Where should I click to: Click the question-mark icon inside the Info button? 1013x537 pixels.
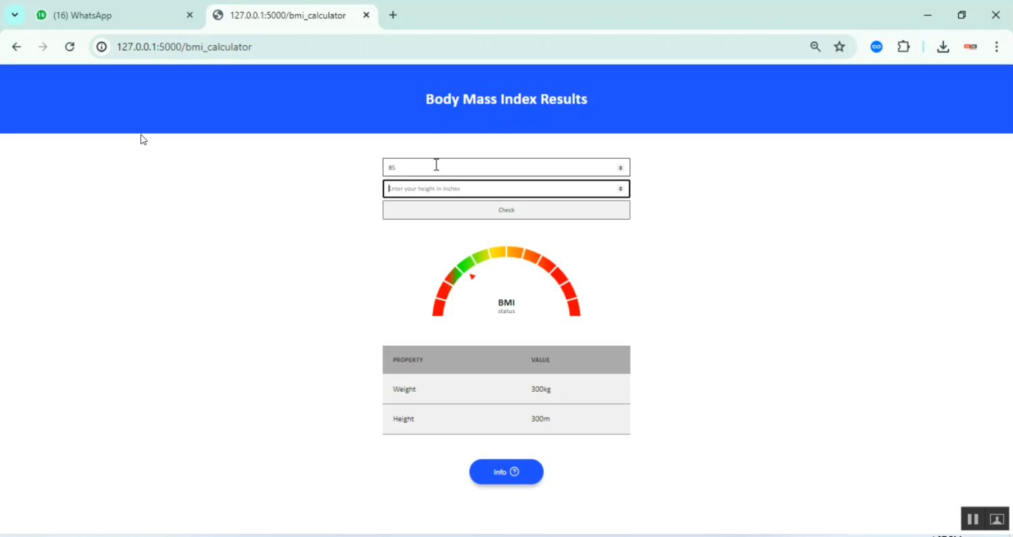tap(514, 471)
